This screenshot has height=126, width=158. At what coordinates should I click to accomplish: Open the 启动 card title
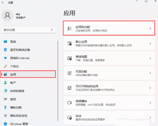[x=78, y=116]
